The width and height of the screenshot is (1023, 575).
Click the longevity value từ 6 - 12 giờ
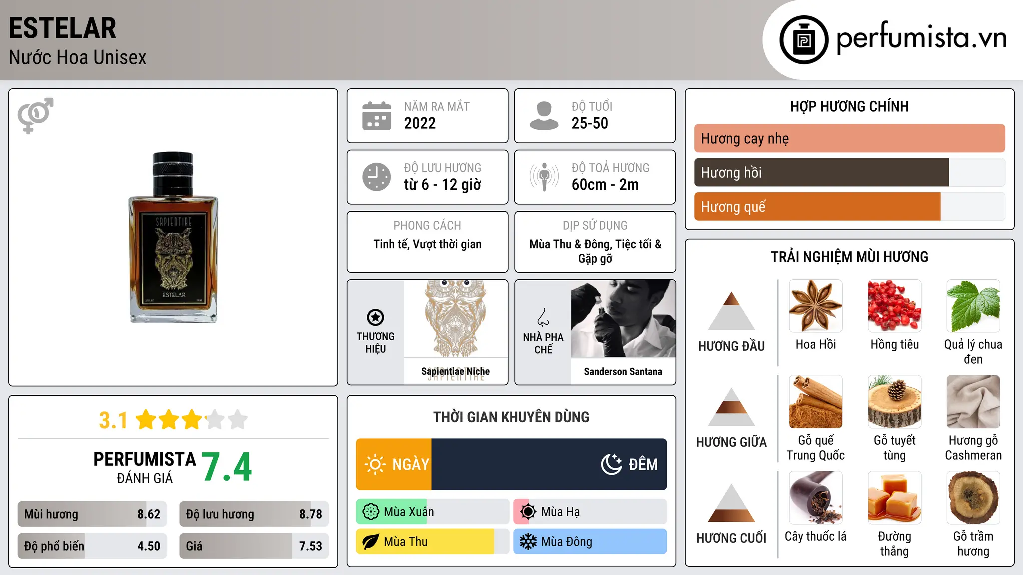442,185
